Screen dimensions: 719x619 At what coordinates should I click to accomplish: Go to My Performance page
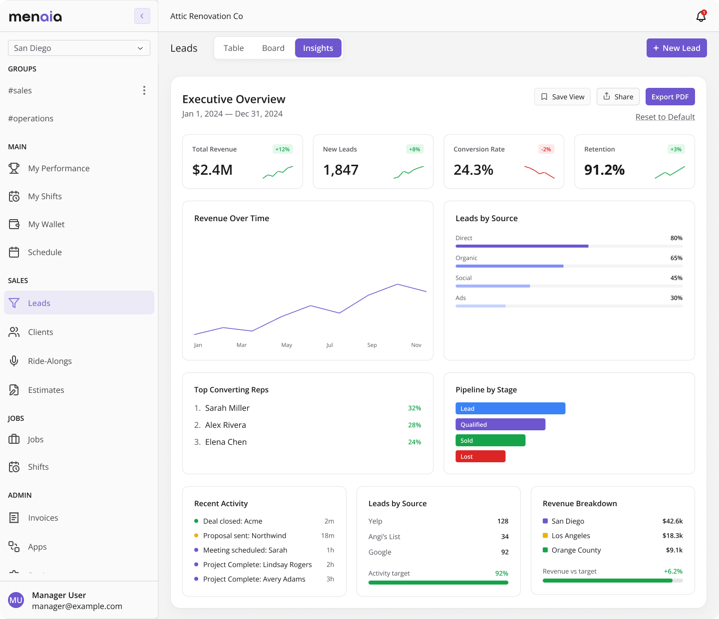coord(79,168)
